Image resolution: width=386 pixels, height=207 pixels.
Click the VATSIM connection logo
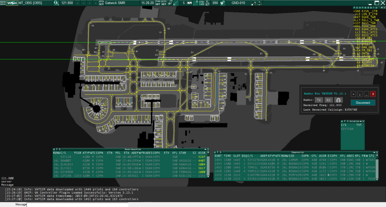(12, 3)
